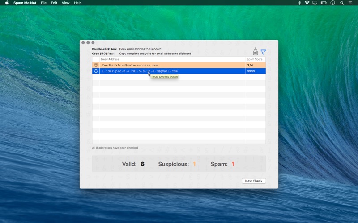Sort by Email Address column header
The image size is (358, 223).
pos(172,59)
